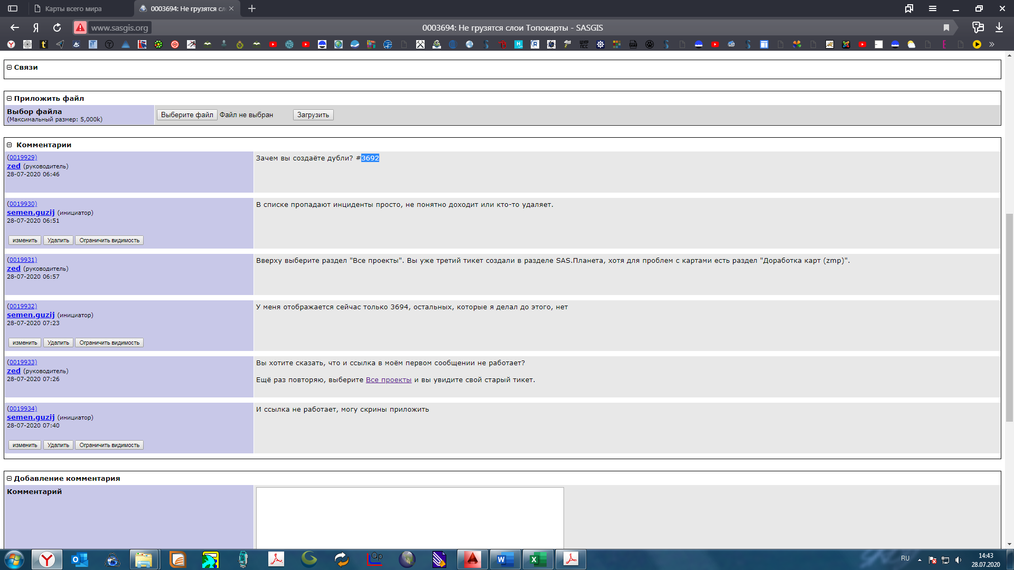This screenshot has width=1014, height=570.
Task: Collapse the Приложить файл section
Action: point(10,98)
